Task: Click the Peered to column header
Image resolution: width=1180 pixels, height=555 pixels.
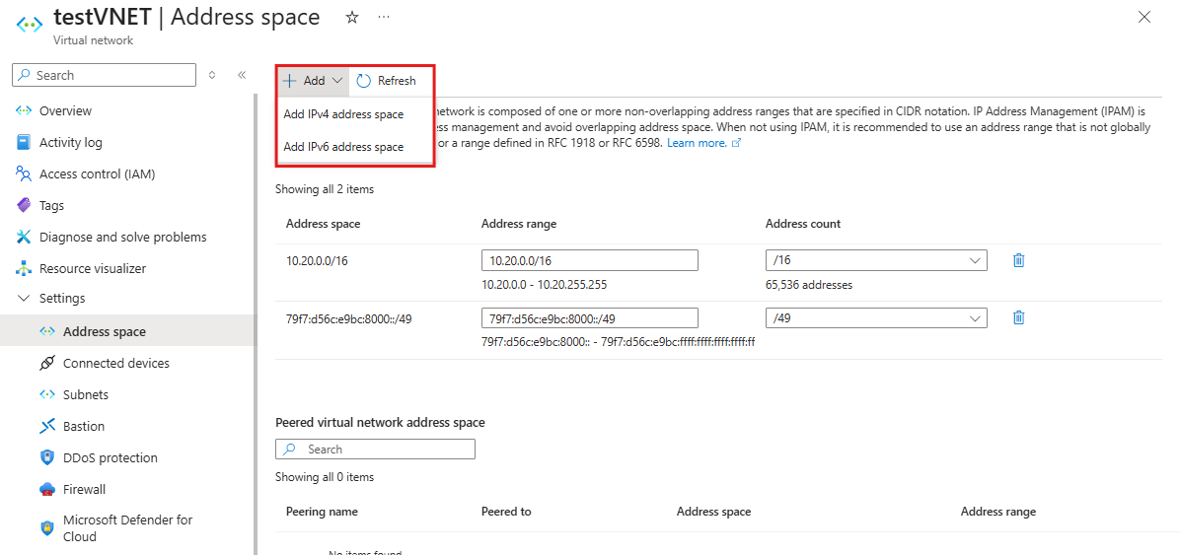Action: point(506,512)
